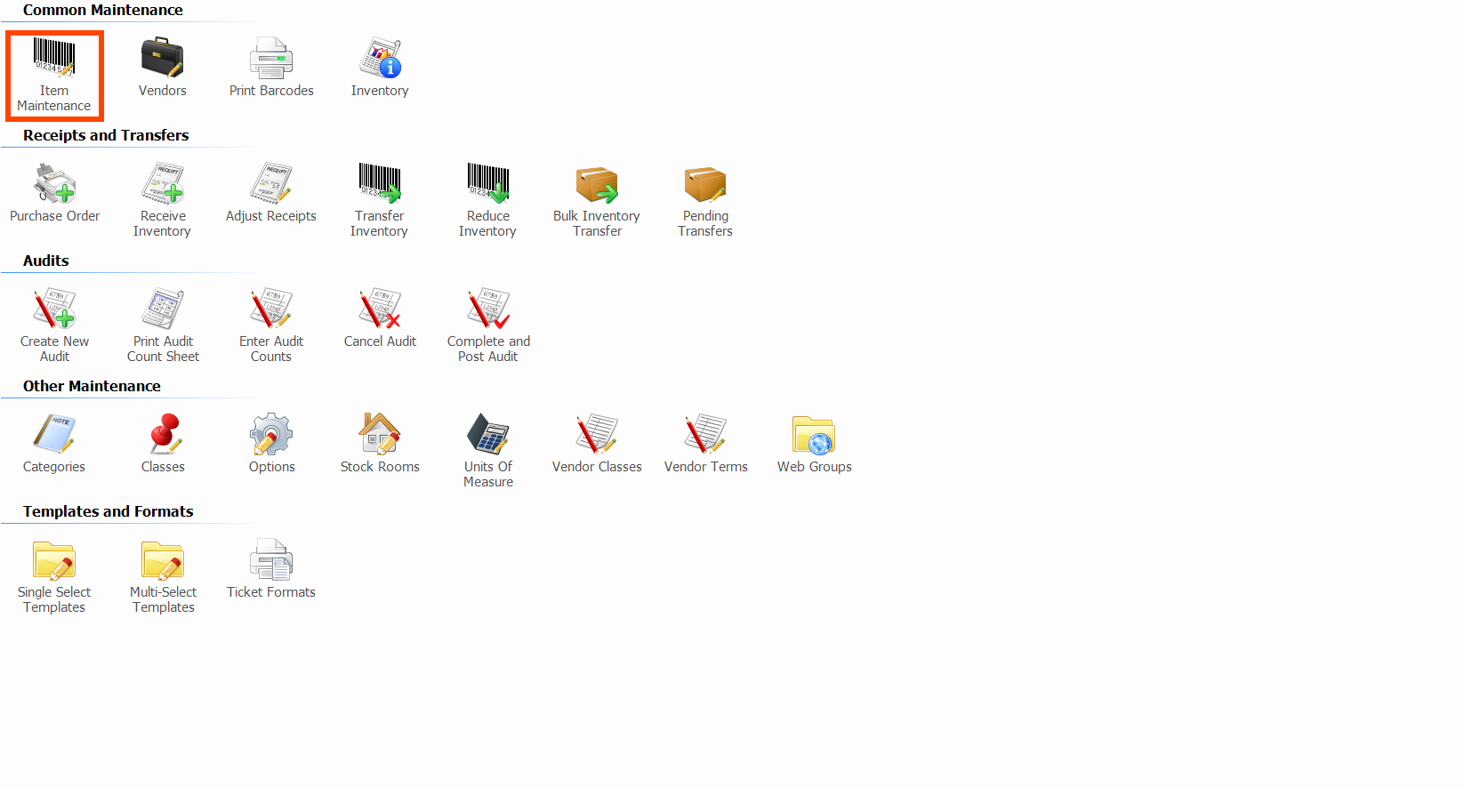Launch Print Barcodes
The width and height of the screenshot is (1464, 787).
(271, 59)
